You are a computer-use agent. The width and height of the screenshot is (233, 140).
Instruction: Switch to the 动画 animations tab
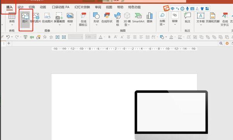(x=43, y=7)
